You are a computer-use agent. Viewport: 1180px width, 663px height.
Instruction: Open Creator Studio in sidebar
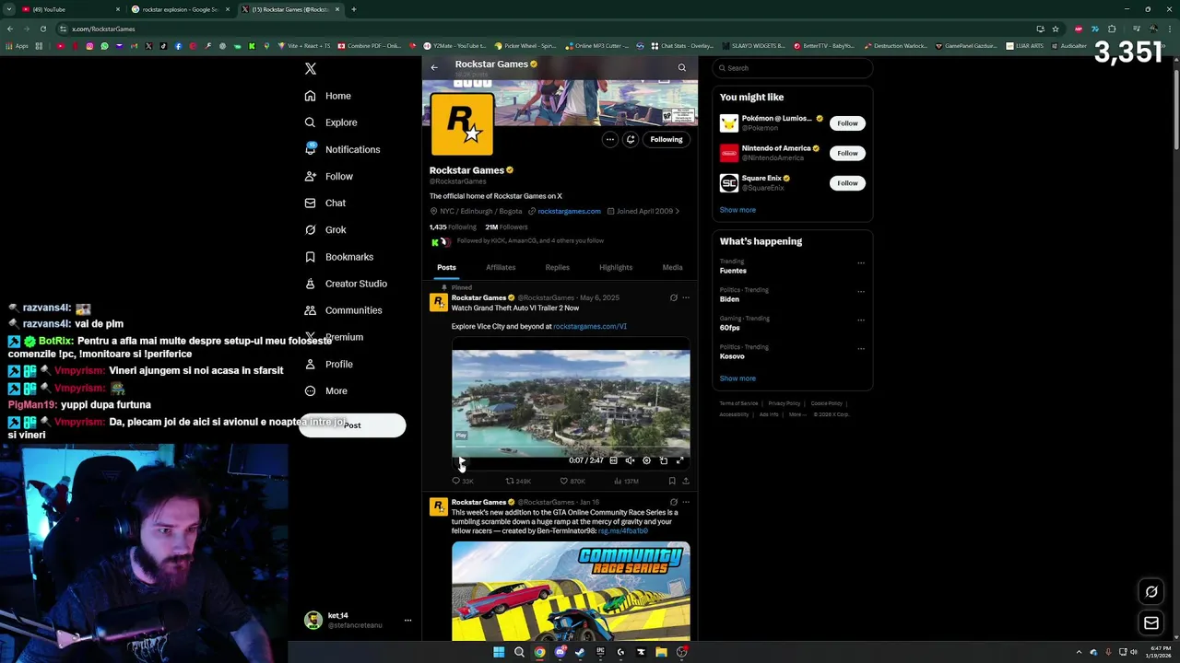point(346,284)
